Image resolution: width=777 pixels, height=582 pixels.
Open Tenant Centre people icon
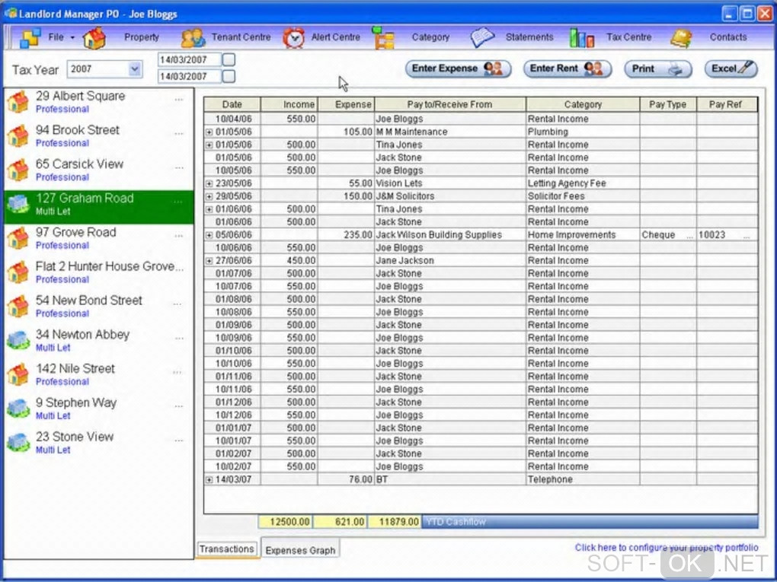(193, 37)
